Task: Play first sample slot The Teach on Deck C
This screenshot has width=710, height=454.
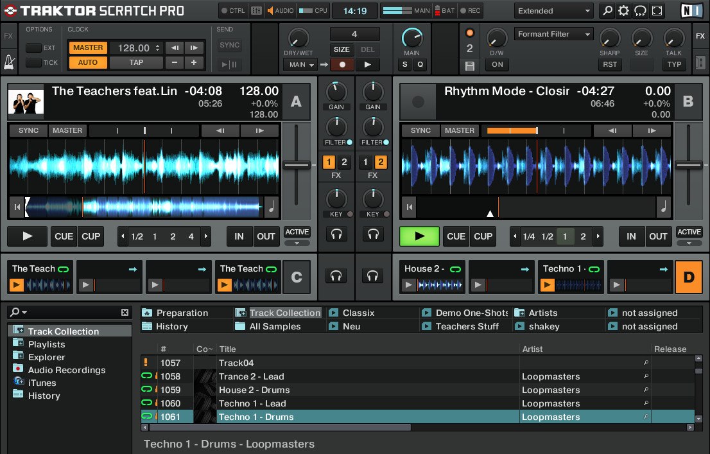Action: pos(17,285)
